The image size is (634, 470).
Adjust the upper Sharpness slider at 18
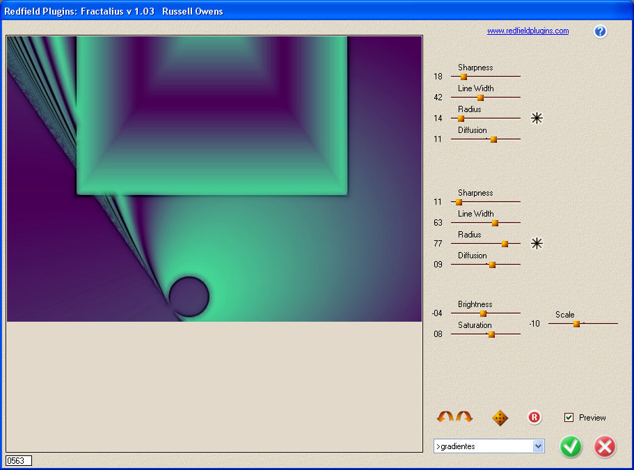463,77
